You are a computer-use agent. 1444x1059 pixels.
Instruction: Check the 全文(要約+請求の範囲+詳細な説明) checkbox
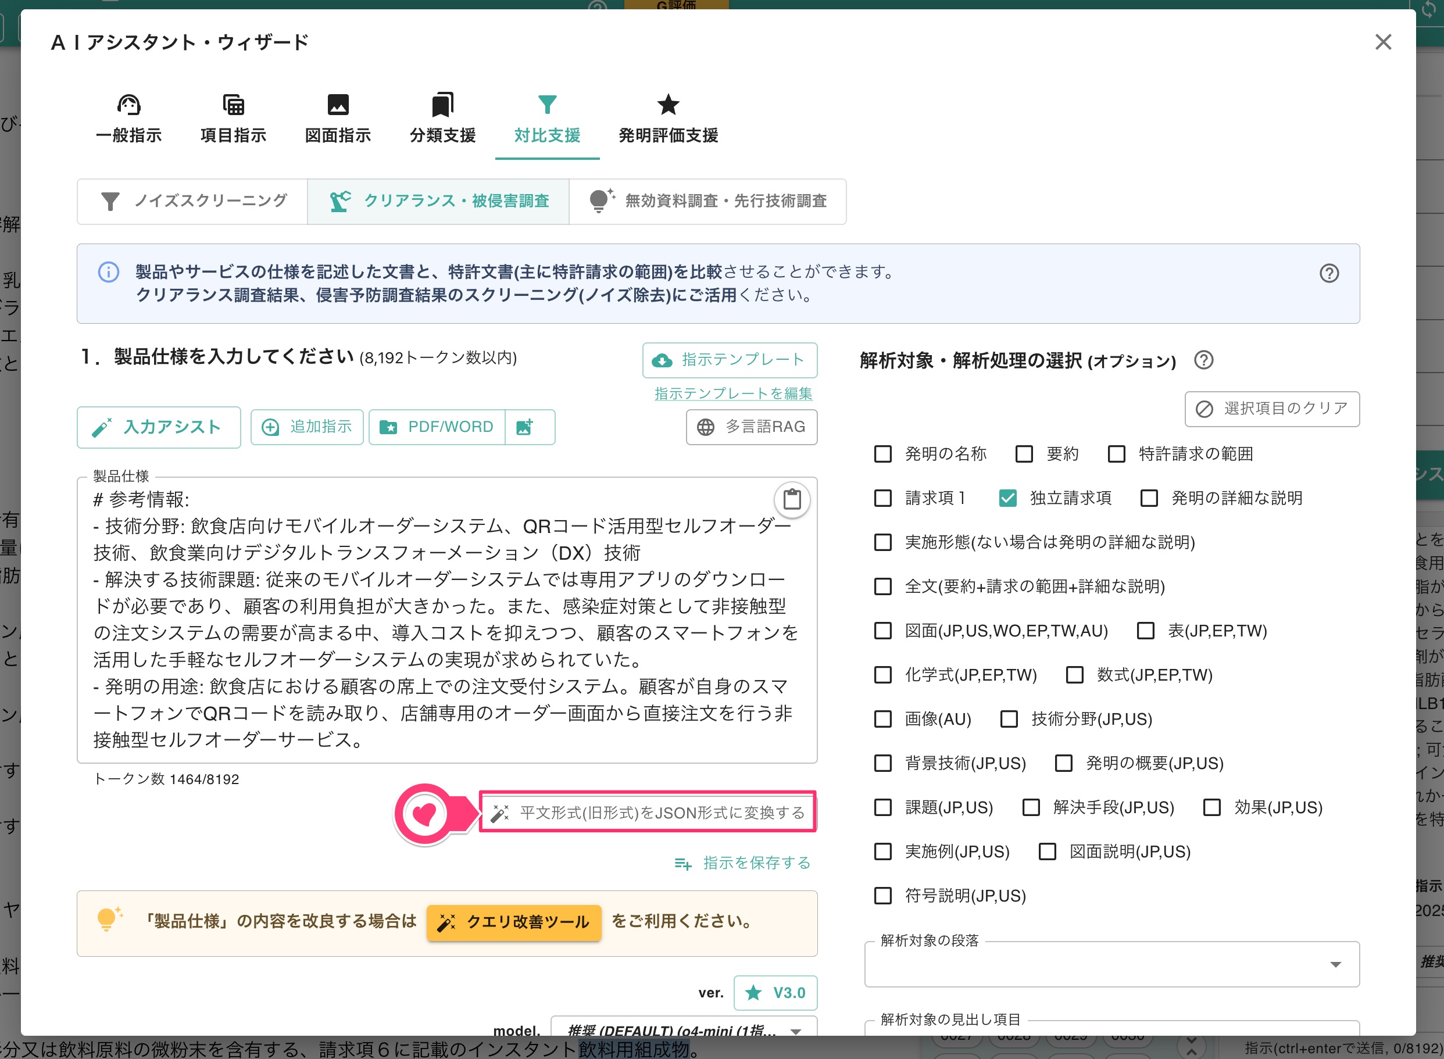click(x=883, y=587)
